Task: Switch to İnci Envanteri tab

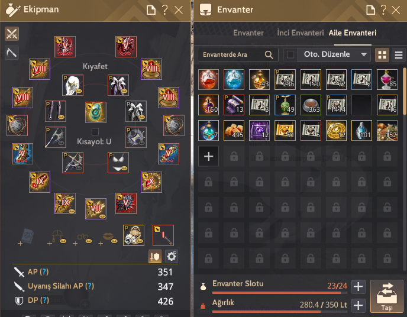Action: click(301, 33)
